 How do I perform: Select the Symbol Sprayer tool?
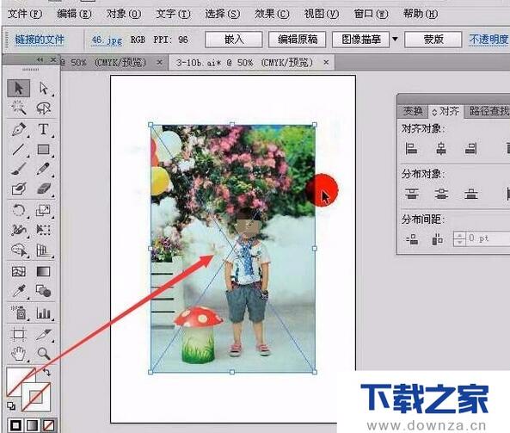19,312
